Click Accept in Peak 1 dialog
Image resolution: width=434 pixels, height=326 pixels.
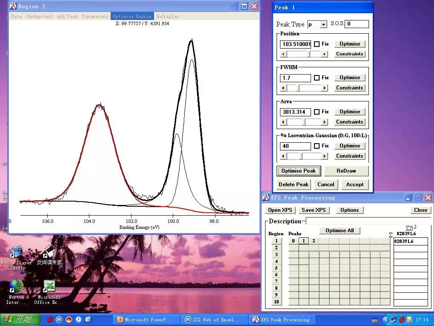(x=355, y=185)
